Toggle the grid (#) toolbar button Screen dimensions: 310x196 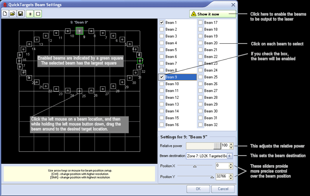click(x=31, y=14)
